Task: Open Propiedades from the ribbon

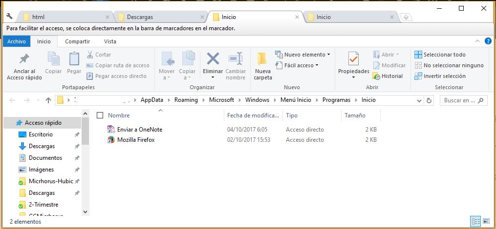Action: pyautogui.click(x=353, y=59)
